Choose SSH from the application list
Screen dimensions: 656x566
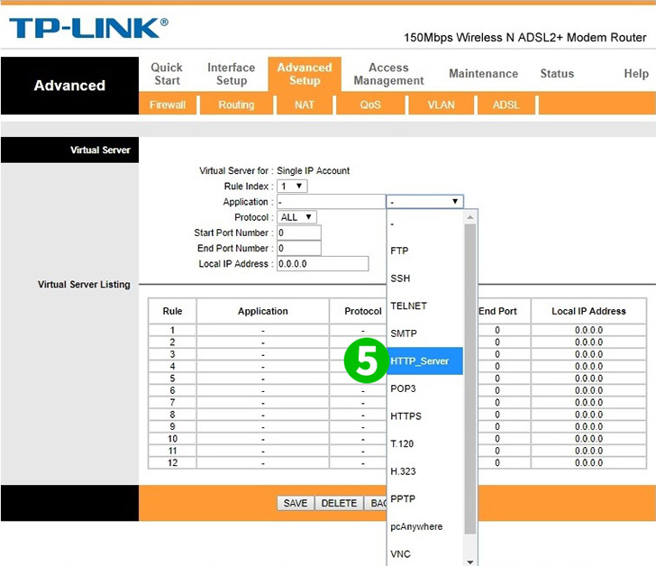(424, 278)
